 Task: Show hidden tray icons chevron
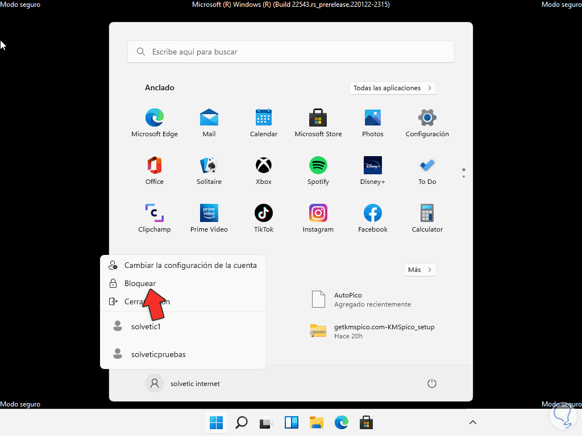[x=472, y=422]
